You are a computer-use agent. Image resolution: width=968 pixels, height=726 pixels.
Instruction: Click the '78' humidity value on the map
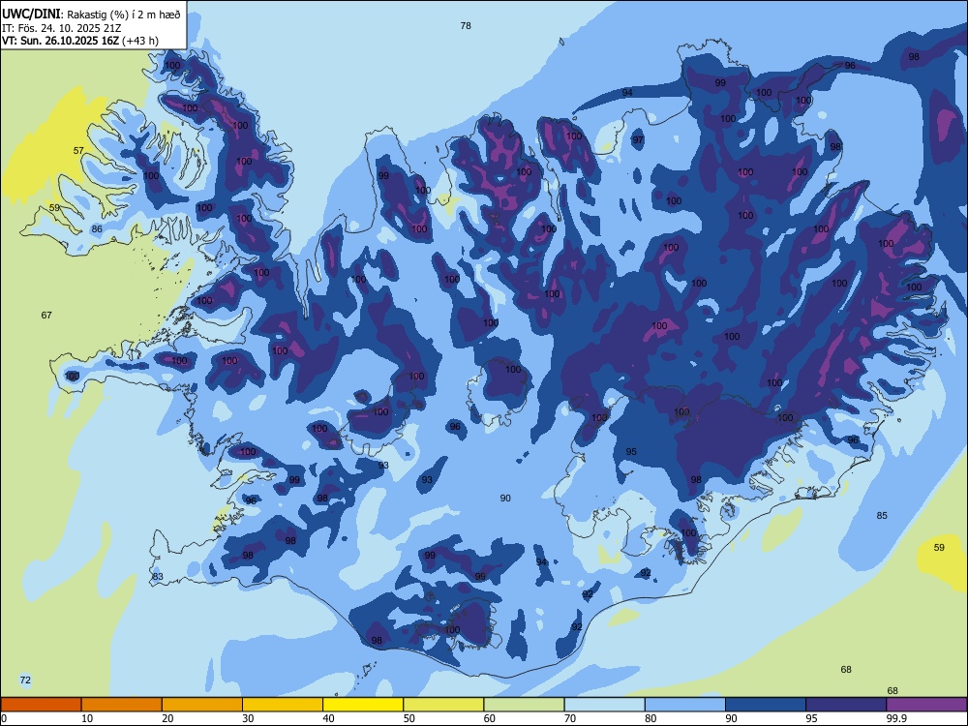[x=466, y=25]
